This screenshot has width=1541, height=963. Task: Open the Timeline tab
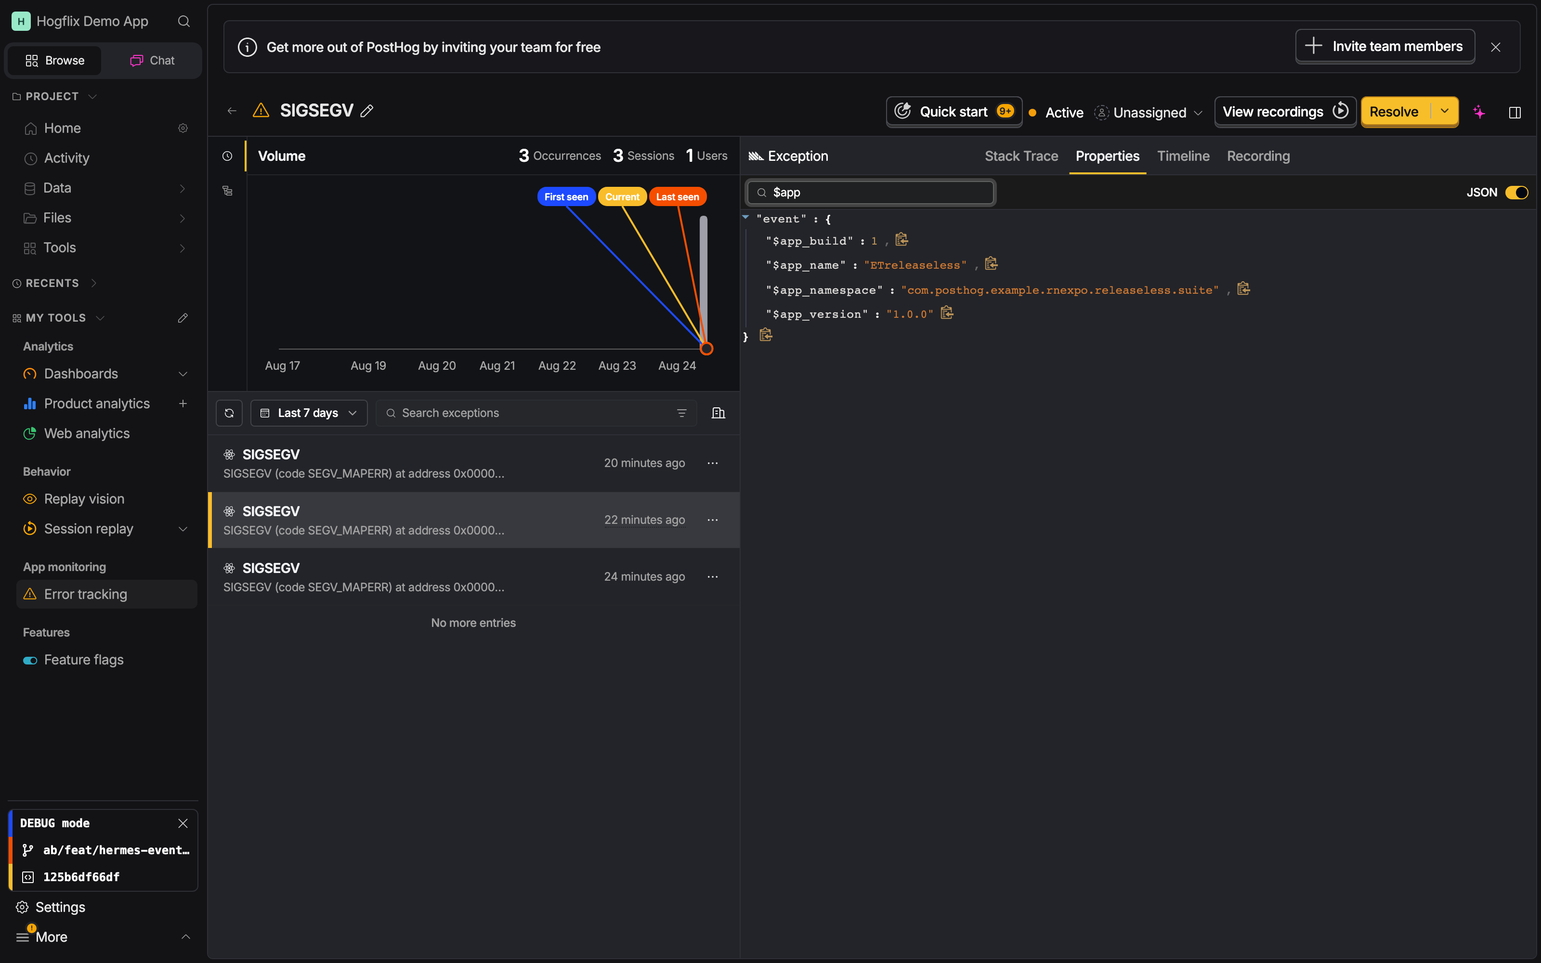[1183, 156]
